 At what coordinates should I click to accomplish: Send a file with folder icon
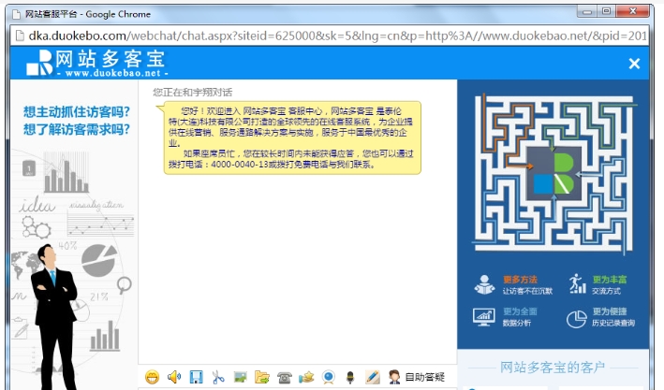click(x=262, y=377)
